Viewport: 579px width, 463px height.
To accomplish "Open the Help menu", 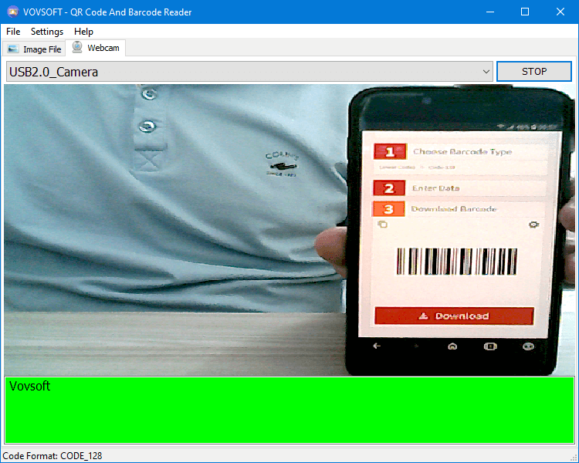I will [83, 32].
